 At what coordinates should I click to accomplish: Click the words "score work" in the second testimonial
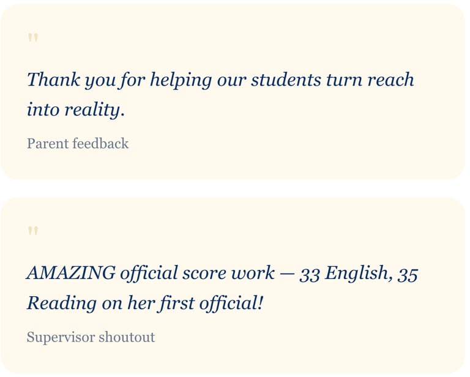click(x=228, y=273)
